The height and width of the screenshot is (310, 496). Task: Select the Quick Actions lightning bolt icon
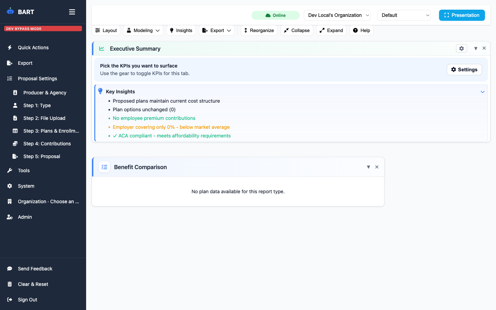[10, 48]
